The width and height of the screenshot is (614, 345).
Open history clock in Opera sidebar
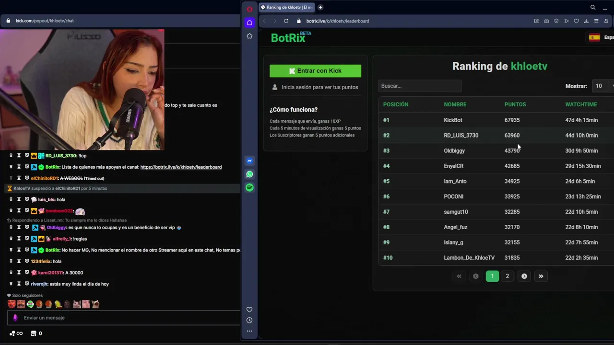249,320
